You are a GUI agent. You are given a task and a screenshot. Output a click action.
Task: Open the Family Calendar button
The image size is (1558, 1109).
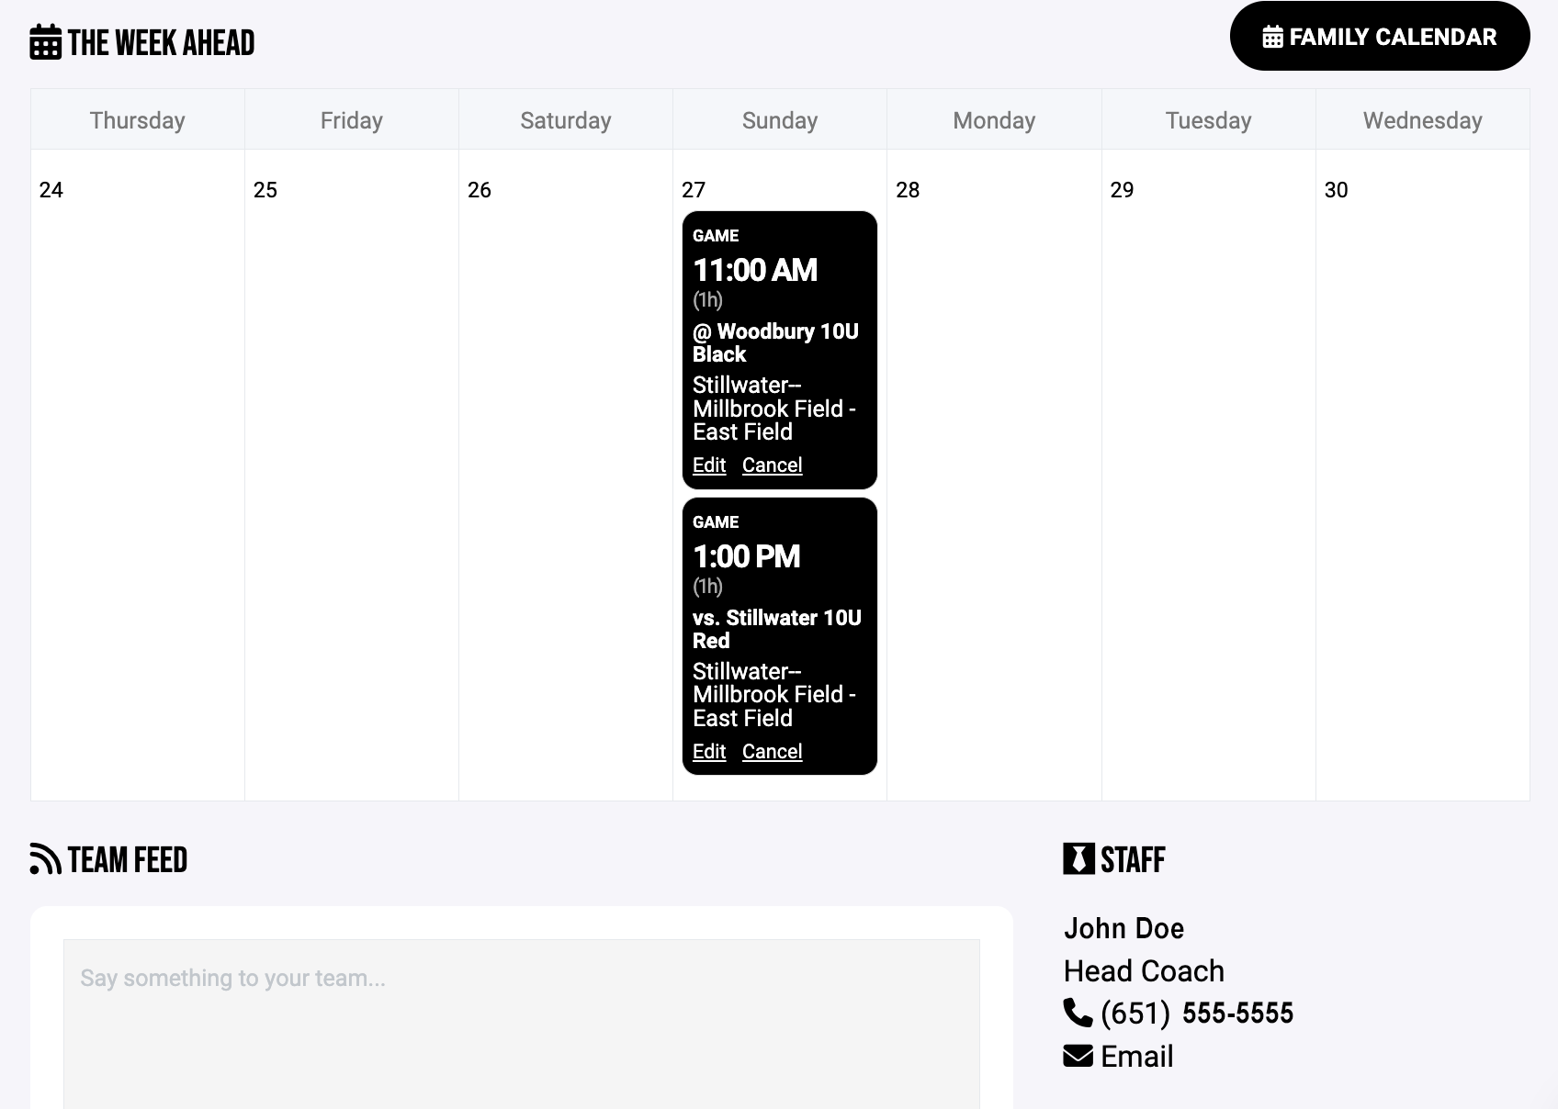(x=1379, y=37)
